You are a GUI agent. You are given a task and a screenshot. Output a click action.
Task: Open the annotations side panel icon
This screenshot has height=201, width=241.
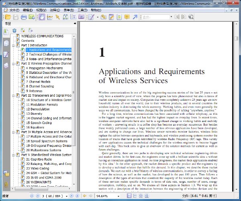click(6, 54)
